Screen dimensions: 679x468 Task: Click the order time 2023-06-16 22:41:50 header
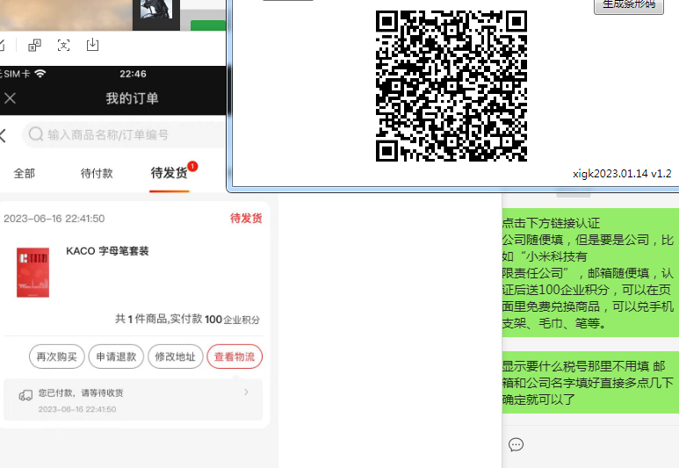click(x=54, y=219)
